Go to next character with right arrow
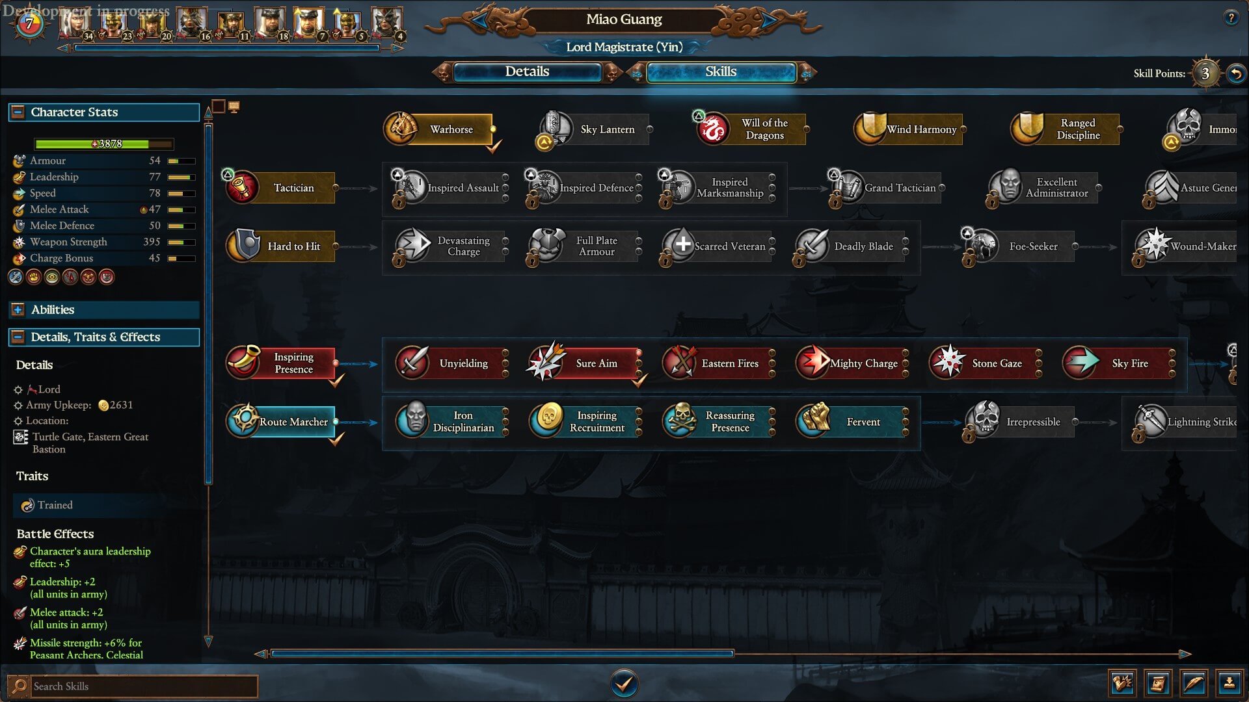This screenshot has width=1249, height=702. coord(770,20)
